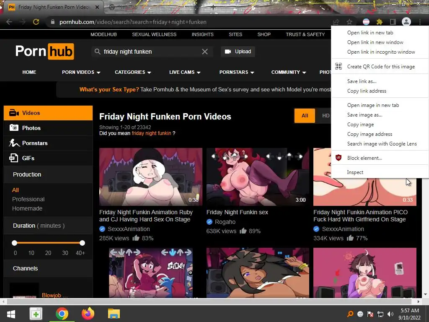The height and width of the screenshot is (322, 429).
Task: Expand the Categories dropdown
Action: [133, 72]
